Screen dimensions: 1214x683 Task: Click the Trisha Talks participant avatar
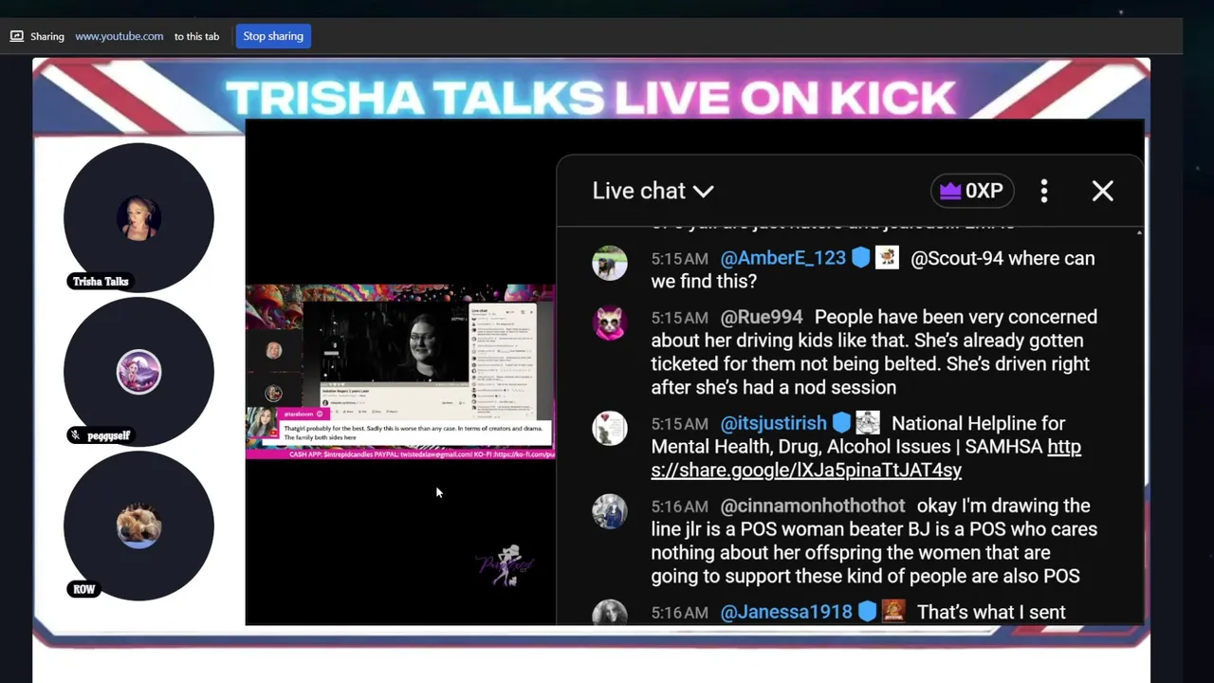(138, 218)
